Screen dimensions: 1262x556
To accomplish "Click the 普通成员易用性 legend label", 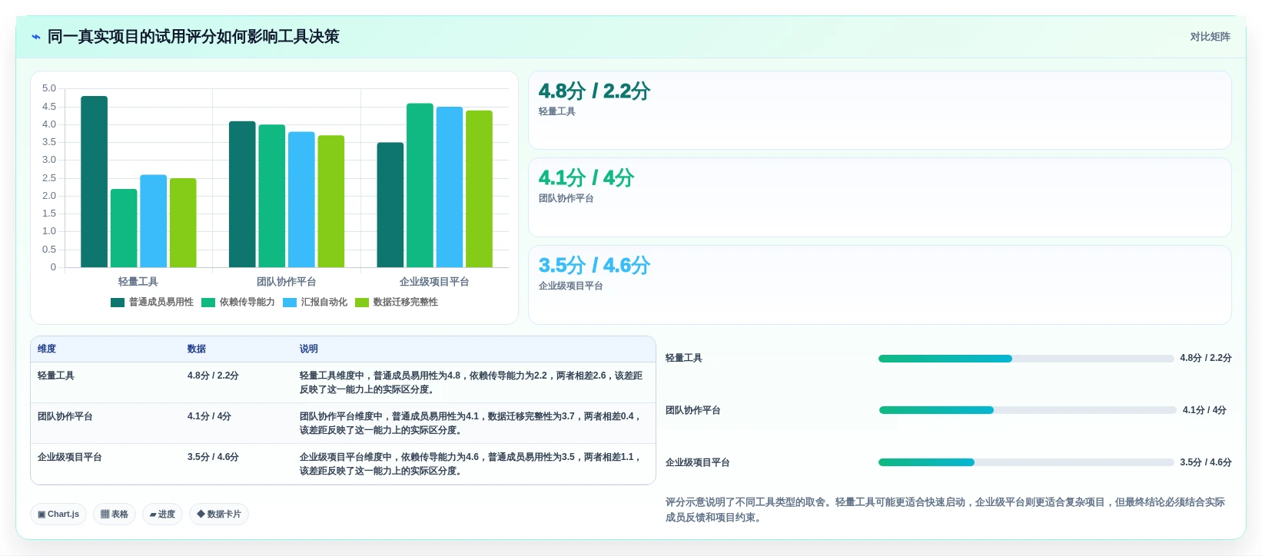I will click(x=161, y=303).
